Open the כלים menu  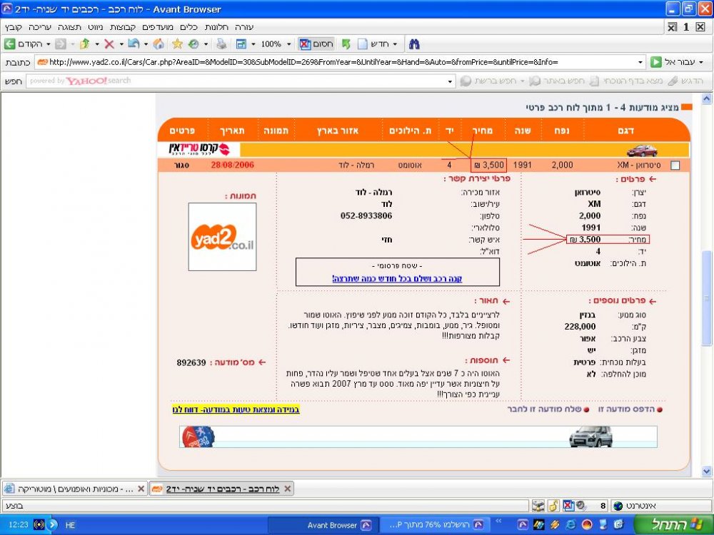(188, 27)
